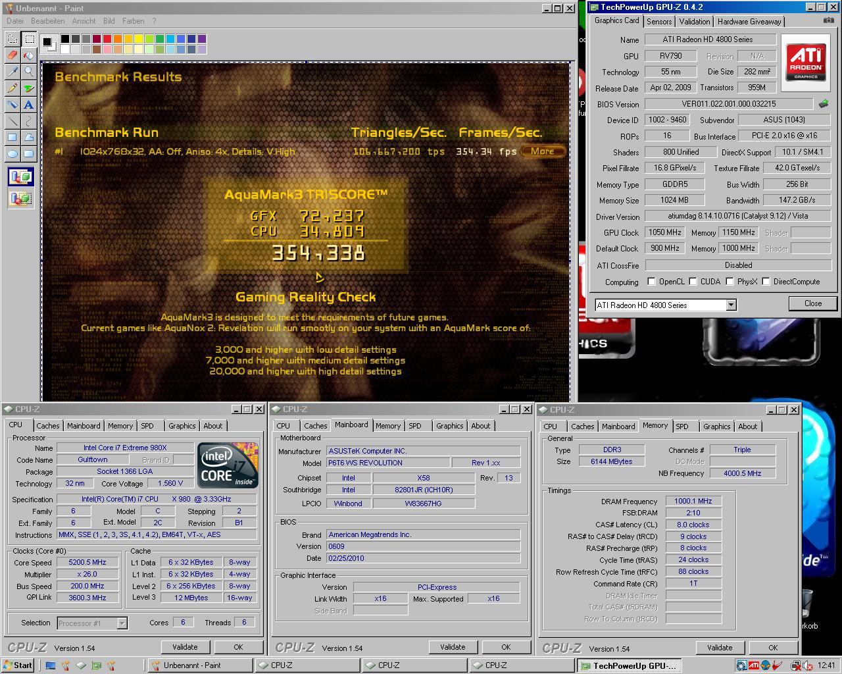The image size is (842, 674).
Task: Click the Show Desktop quick launch icon
Action: point(51,665)
